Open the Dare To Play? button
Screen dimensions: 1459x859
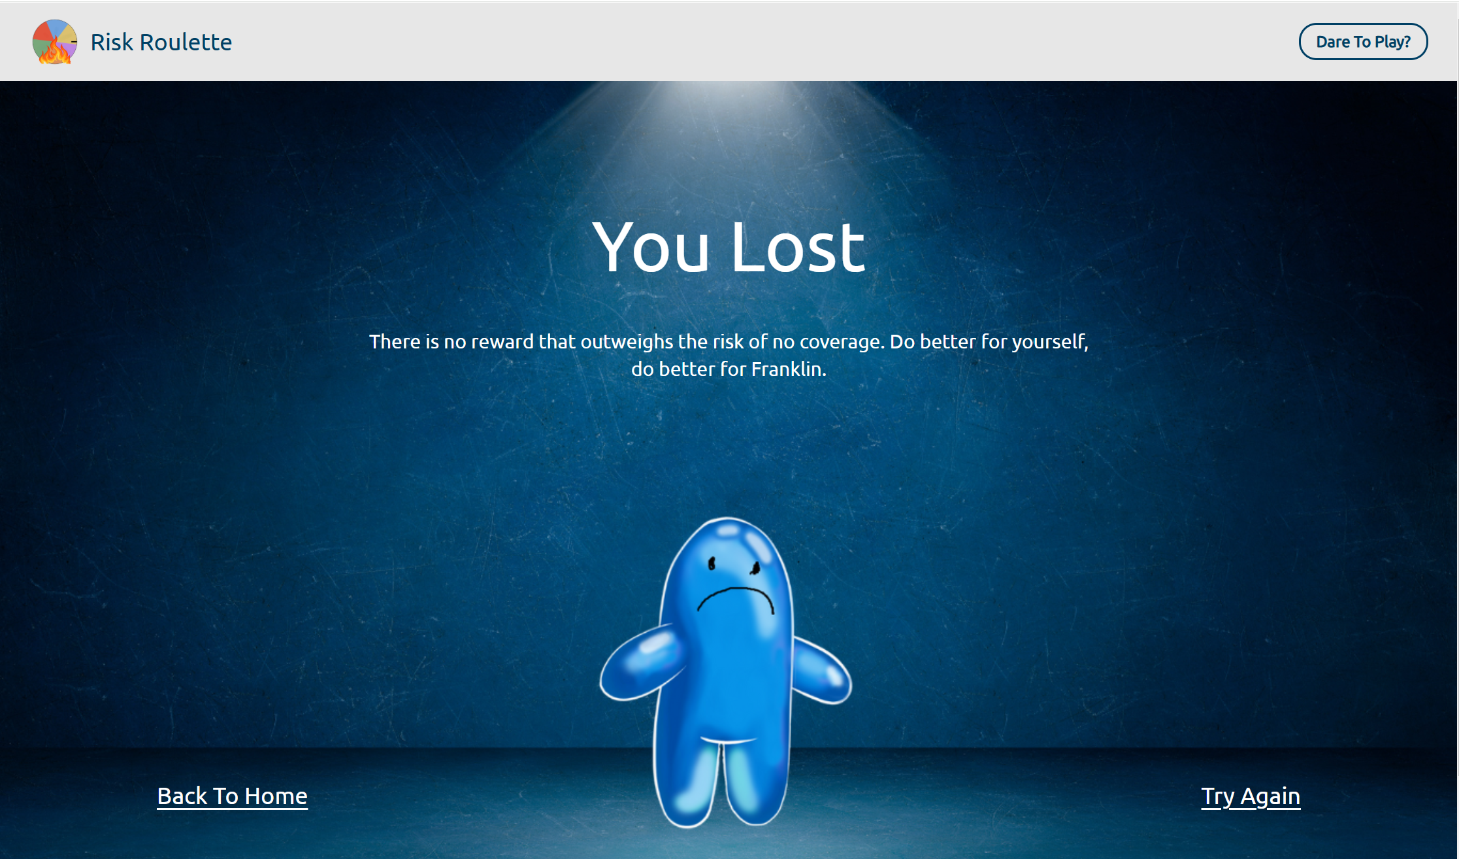point(1363,42)
